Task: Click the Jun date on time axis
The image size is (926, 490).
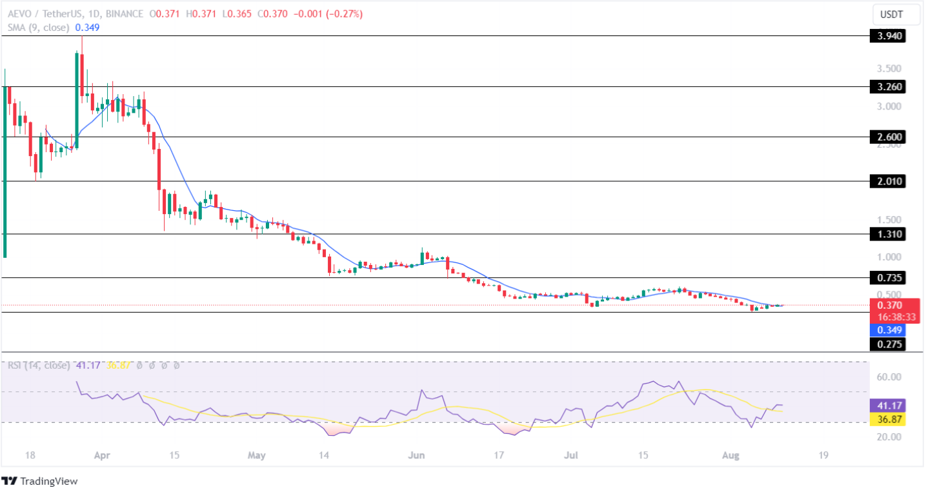Action: (x=416, y=455)
